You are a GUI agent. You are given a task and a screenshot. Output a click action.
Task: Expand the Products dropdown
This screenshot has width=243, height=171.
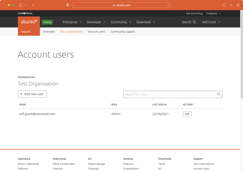pos(213,13)
